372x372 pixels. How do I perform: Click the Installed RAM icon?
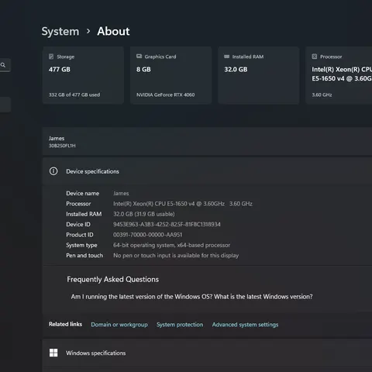[x=226, y=57]
